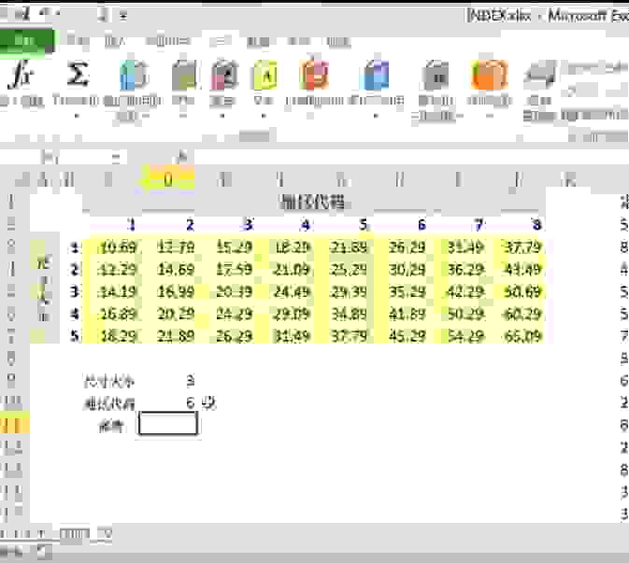The height and width of the screenshot is (563, 629).
Task: Select the highlighted column D header
Action: [x=167, y=179]
